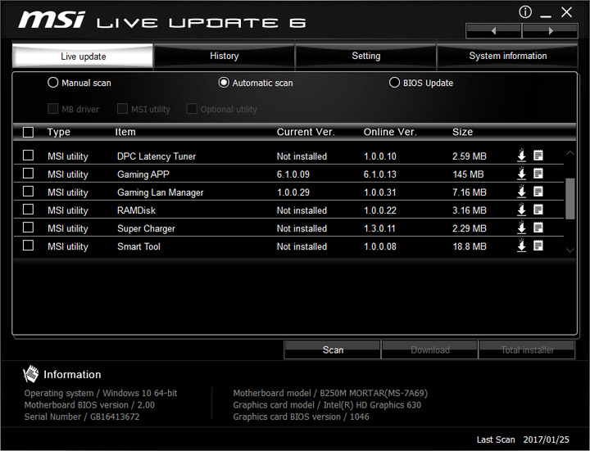This screenshot has height=451, width=590.
Task: Click the Current Ver. column header
Action: [x=306, y=132]
